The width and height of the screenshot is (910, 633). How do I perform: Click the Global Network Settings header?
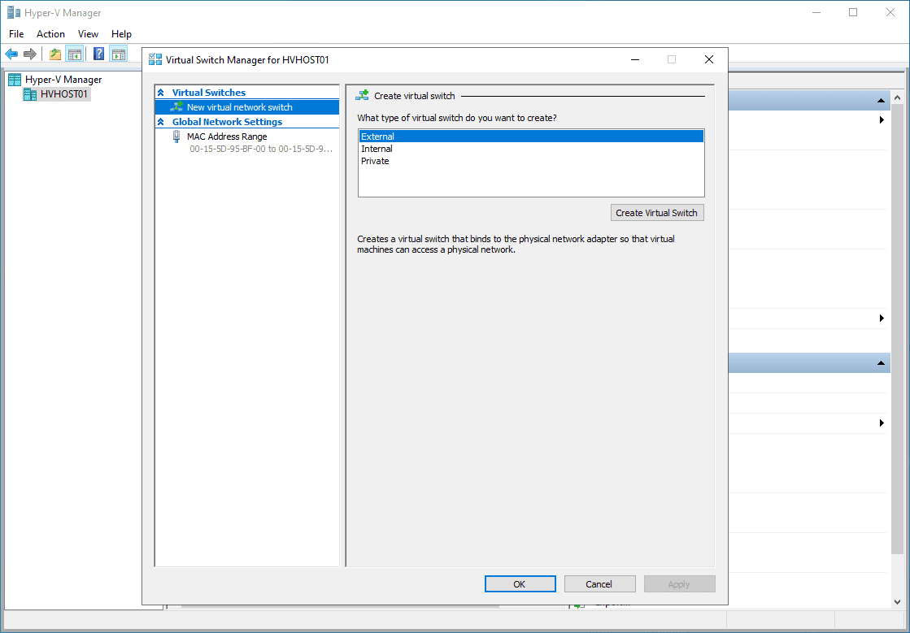click(x=227, y=122)
